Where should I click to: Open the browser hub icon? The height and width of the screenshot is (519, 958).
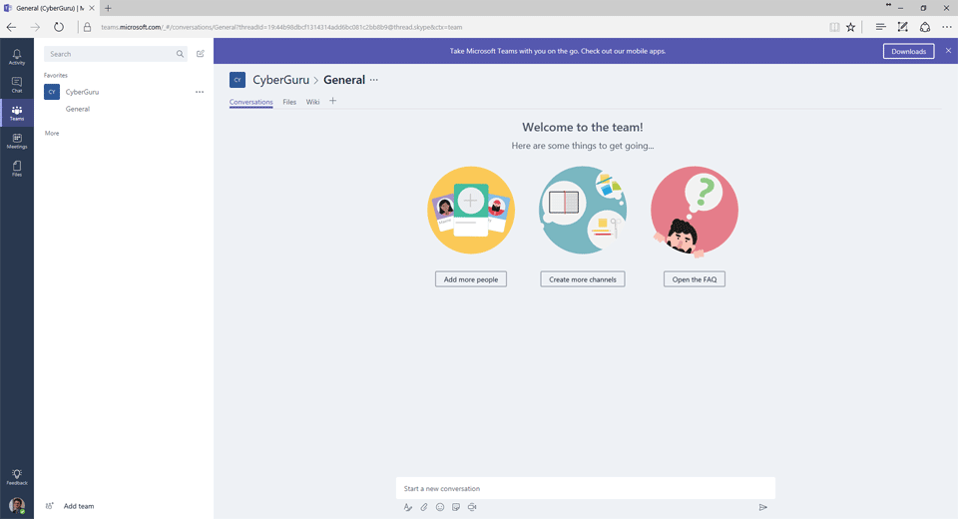(x=880, y=27)
